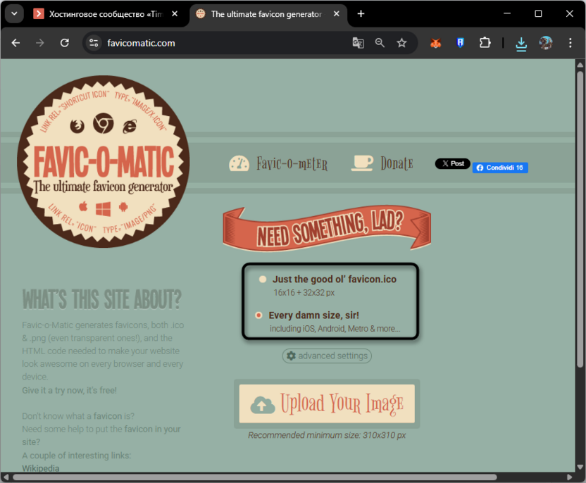Go back to previous page
The width and height of the screenshot is (586, 483).
click(x=15, y=43)
